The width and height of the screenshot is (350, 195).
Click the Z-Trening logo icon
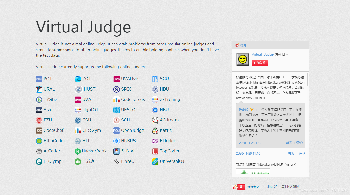(155, 100)
